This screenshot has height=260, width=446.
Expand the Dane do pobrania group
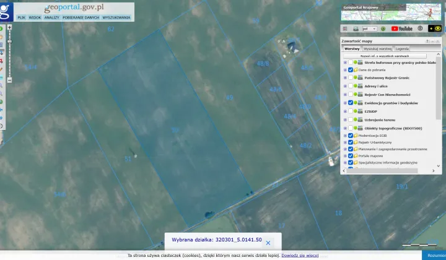click(345, 69)
